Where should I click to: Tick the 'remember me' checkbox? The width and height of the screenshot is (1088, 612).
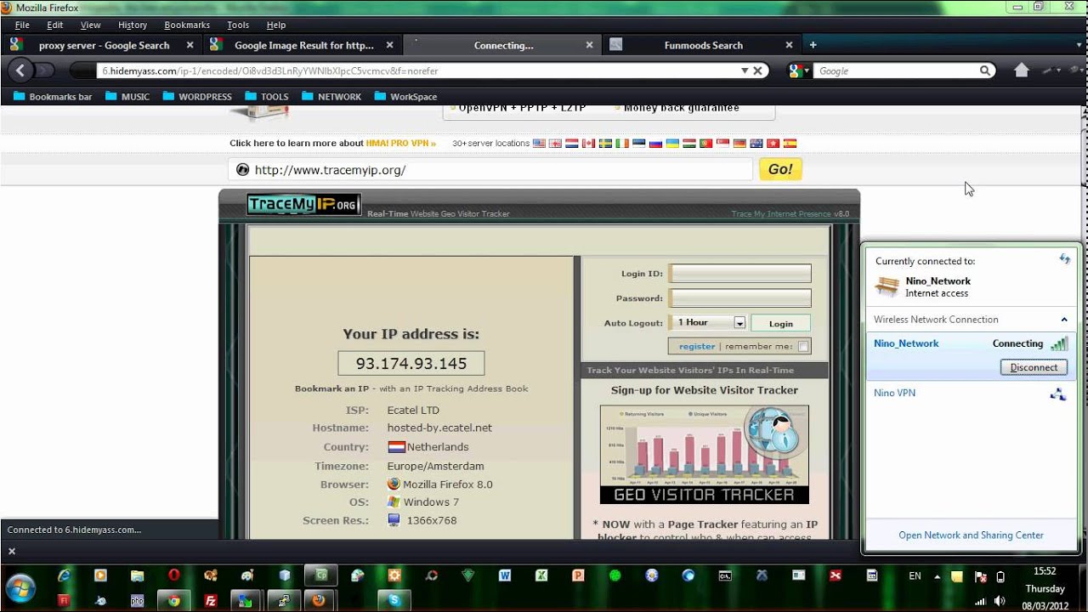tap(803, 346)
